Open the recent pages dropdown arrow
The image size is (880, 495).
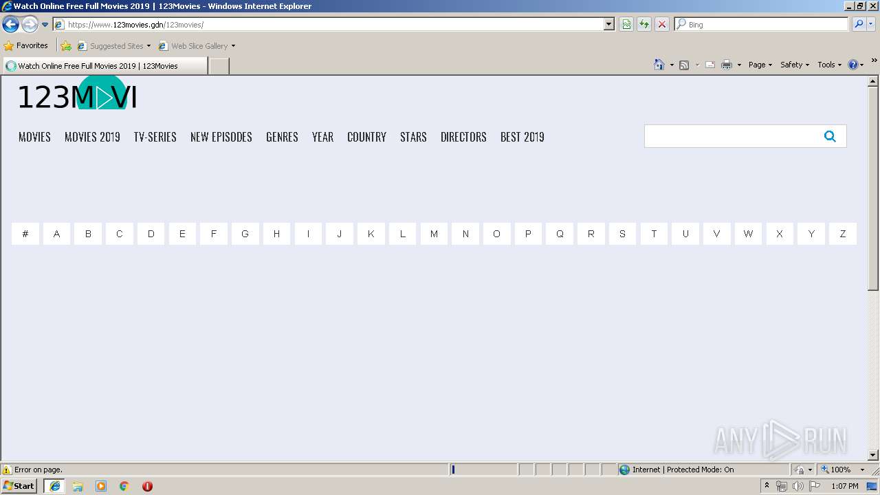(x=45, y=25)
